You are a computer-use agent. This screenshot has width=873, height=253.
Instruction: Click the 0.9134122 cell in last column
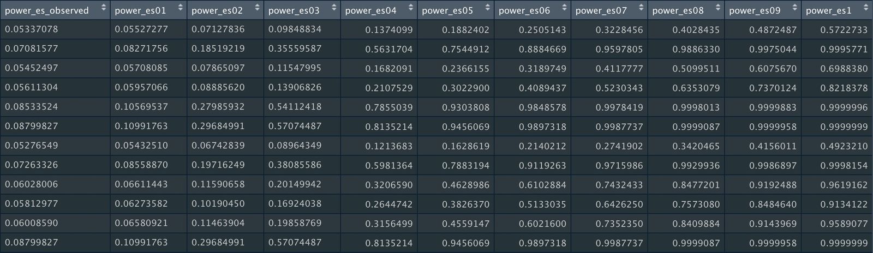(844, 204)
